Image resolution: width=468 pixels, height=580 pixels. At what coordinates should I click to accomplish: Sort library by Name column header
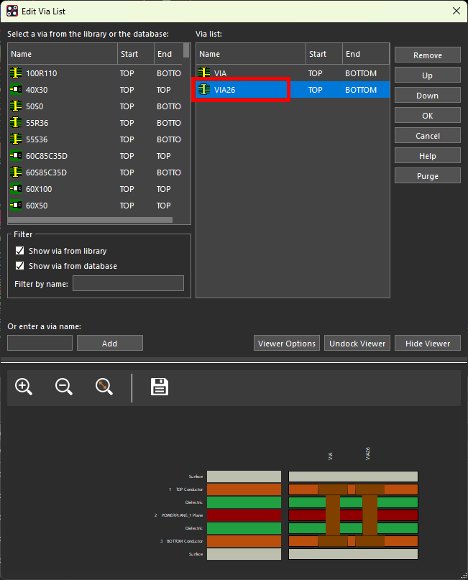point(63,54)
